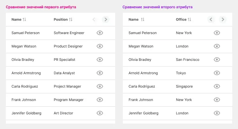View Samuel Peterson's Software Engineer row
The image size is (238, 129).
point(100,33)
